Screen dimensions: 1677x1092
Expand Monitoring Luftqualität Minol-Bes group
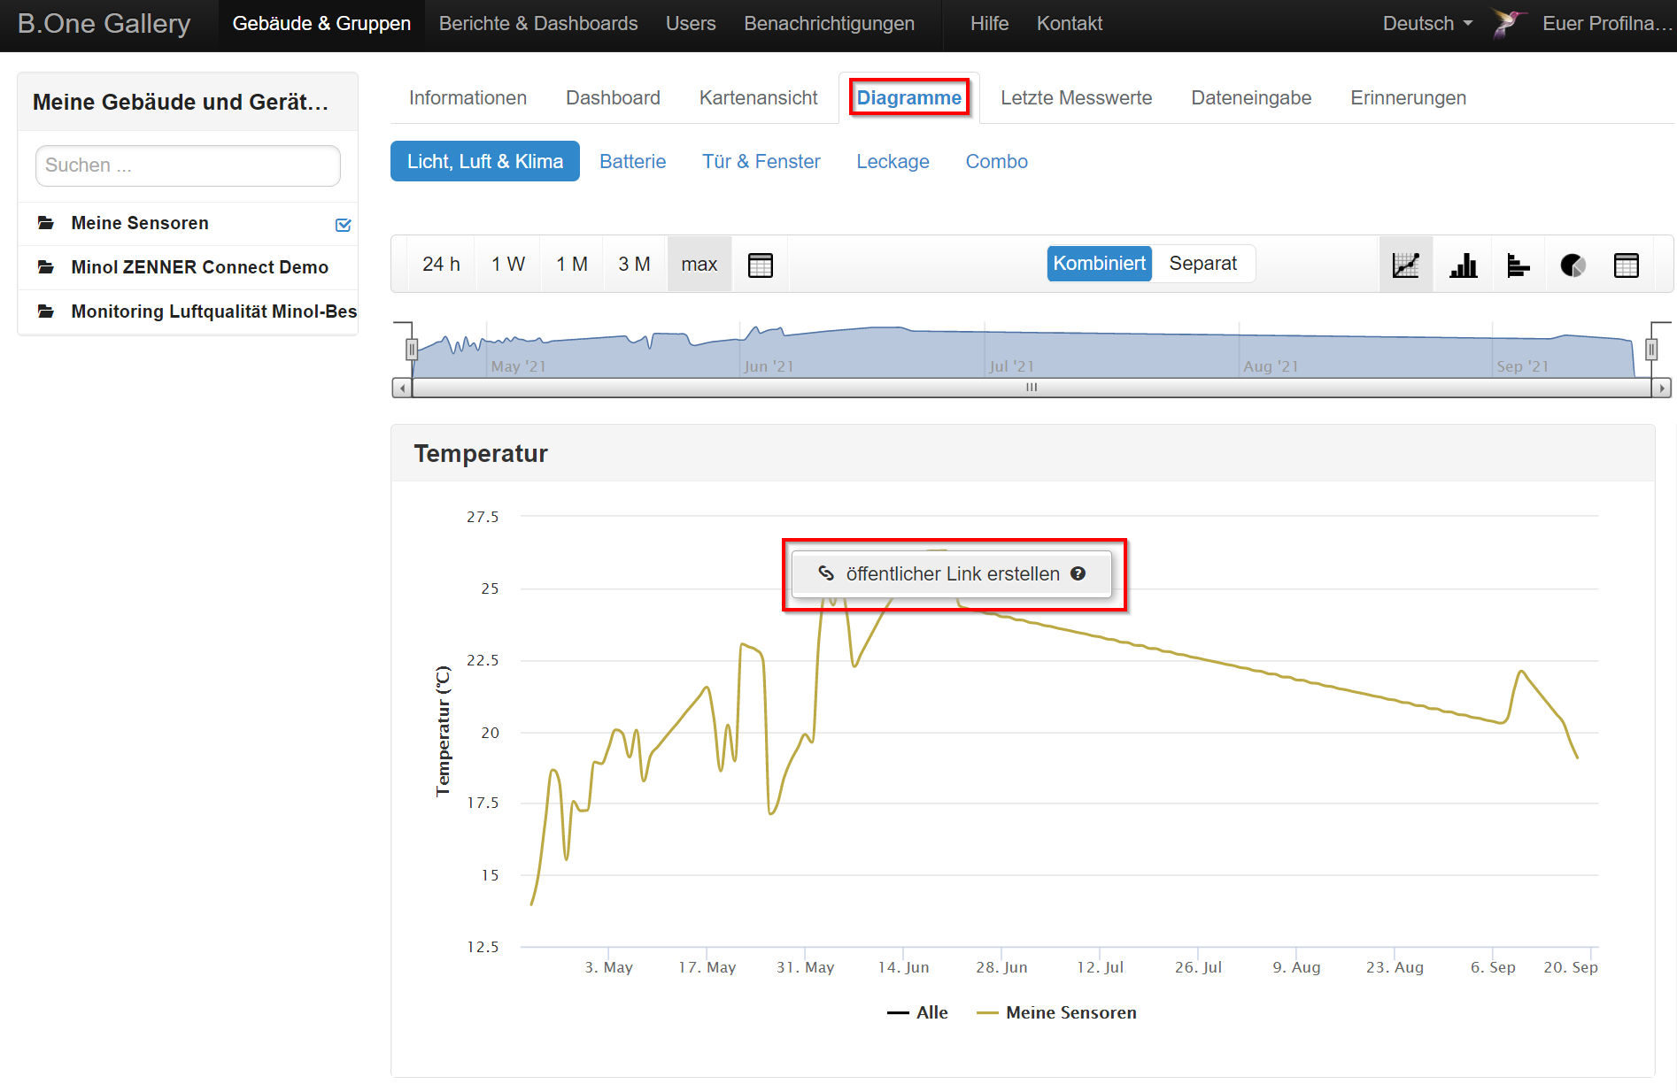188,311
